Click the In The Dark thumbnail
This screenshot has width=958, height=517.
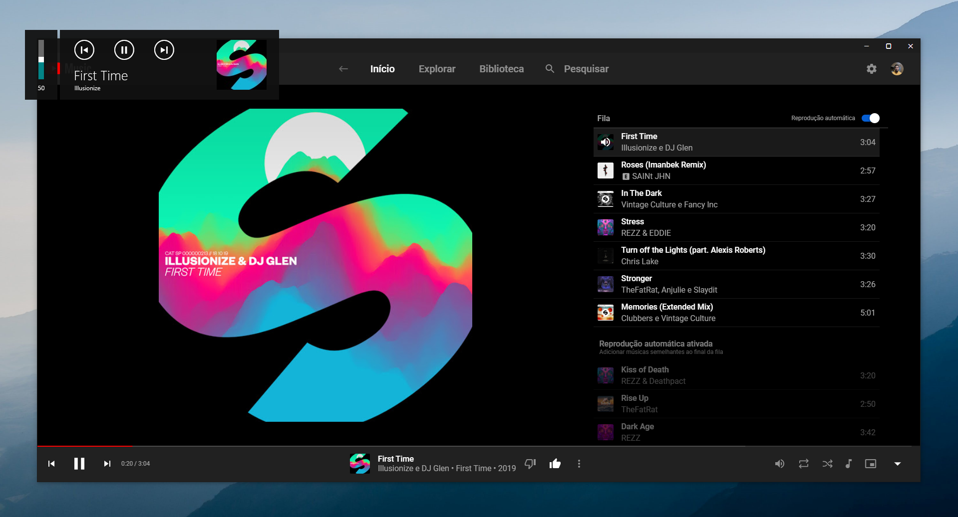coord(606,199)
